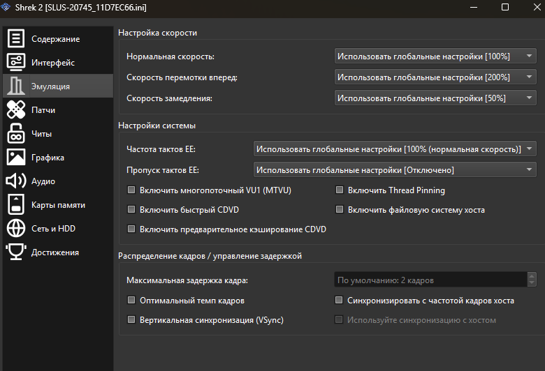Enable многопоточный VU1 (MTVU) checkbox

click(131, 190)
